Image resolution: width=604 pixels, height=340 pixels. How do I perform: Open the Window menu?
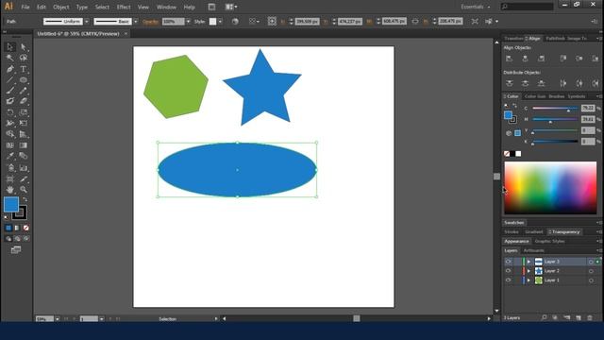coord(166,7)
